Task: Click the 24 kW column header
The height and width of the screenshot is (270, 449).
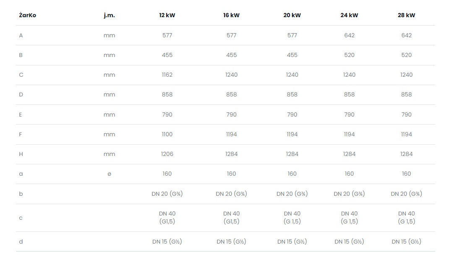Action: pos(349,15)
